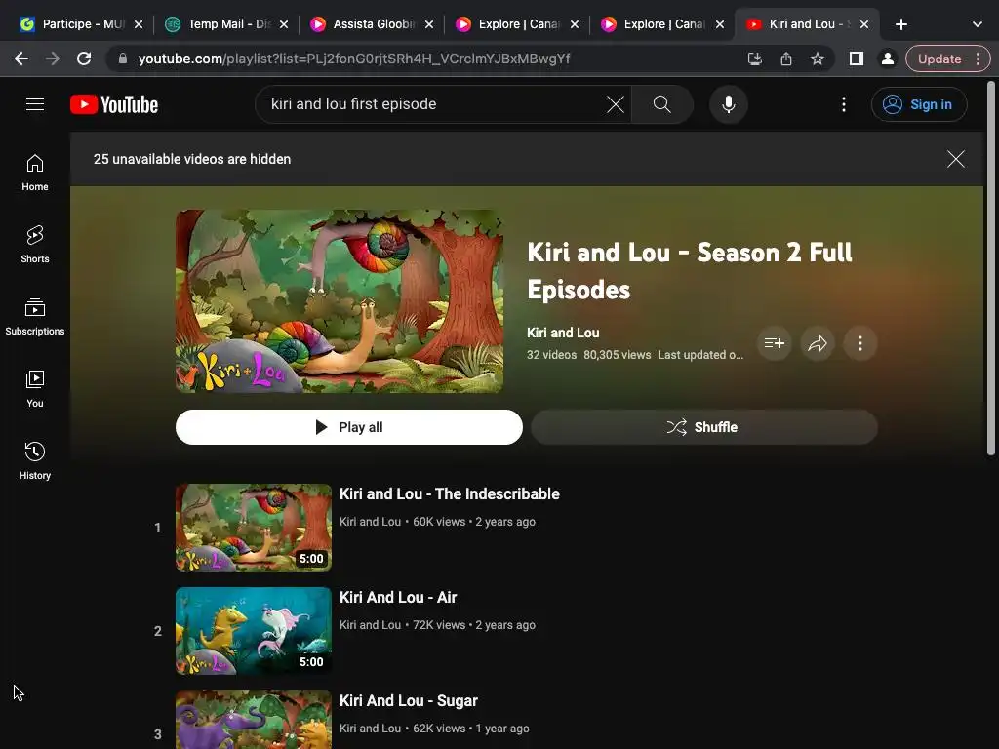Open The Indescribable video thumbnail

(254, 528)
